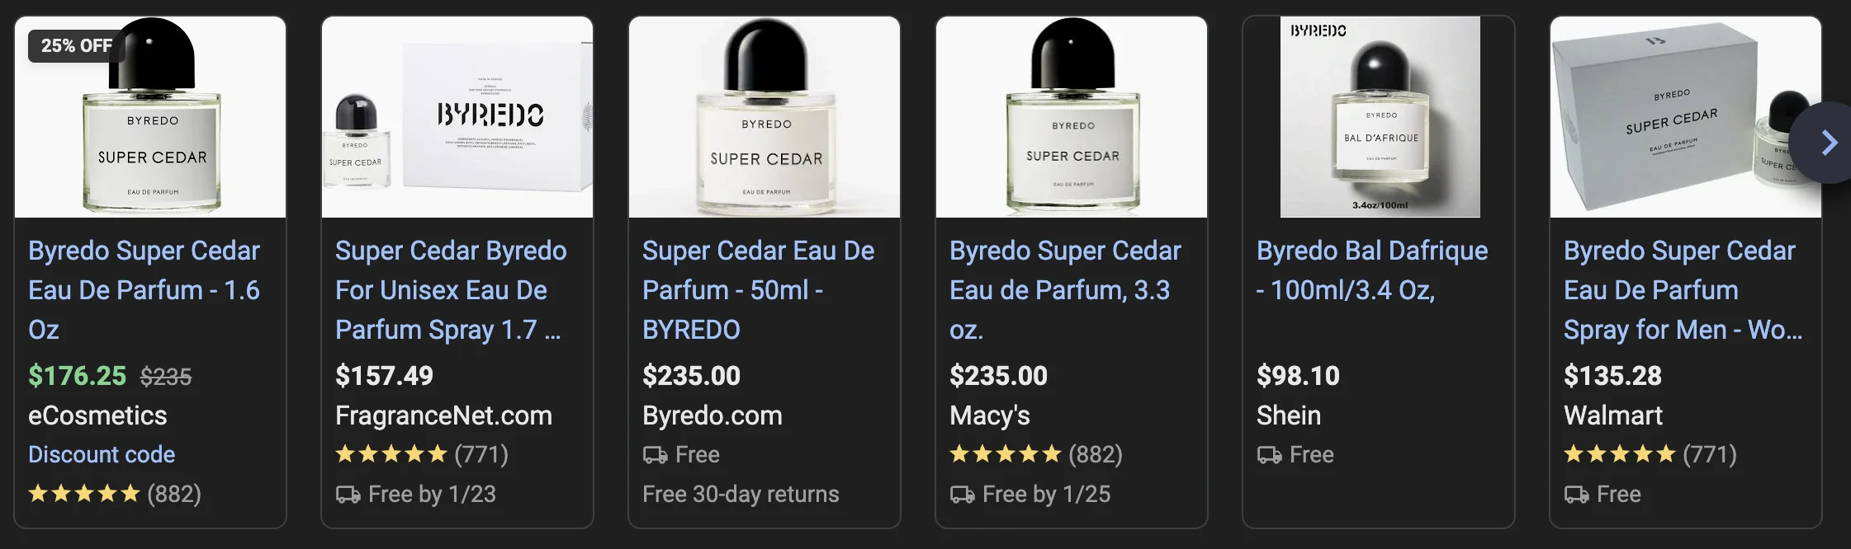Click the strikethrough $235 original price
This screenshot has width=1851, height=549.
click(x=164, y=376)
